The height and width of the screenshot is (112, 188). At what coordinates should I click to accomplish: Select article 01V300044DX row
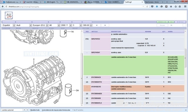coord(134,94)
